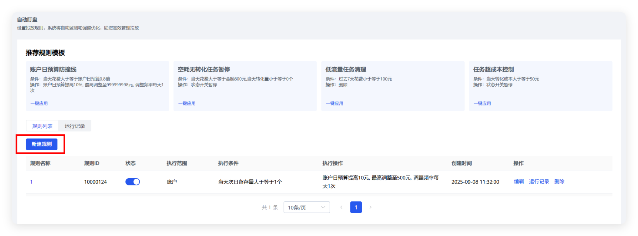Click the 状态 column header

(130, 163)
